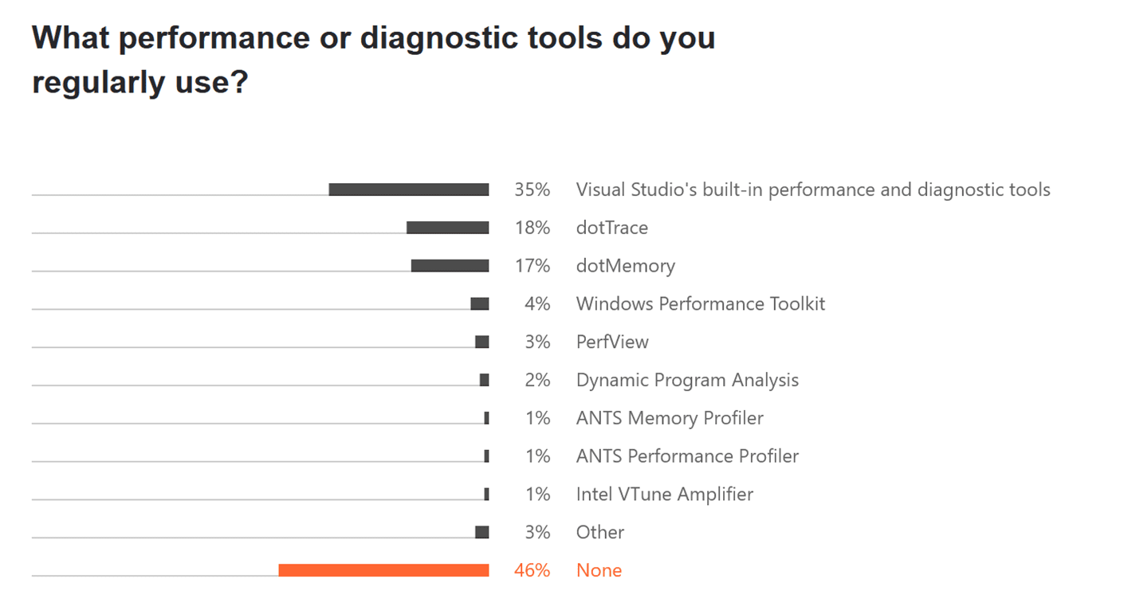Click the PerfView label
This screenshot has width=1124, height=606.
click(x=612, y=342)
